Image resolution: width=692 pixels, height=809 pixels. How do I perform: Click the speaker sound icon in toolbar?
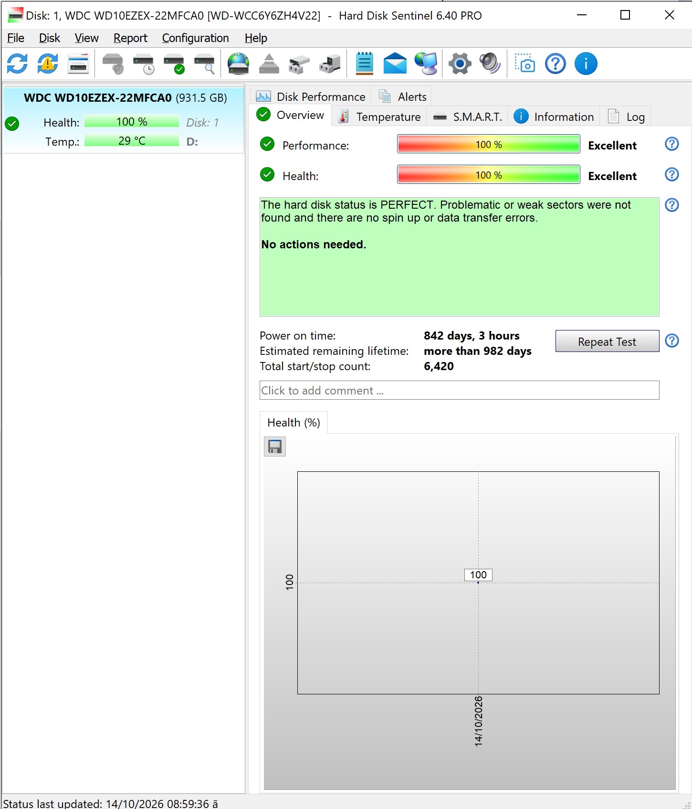490,64
